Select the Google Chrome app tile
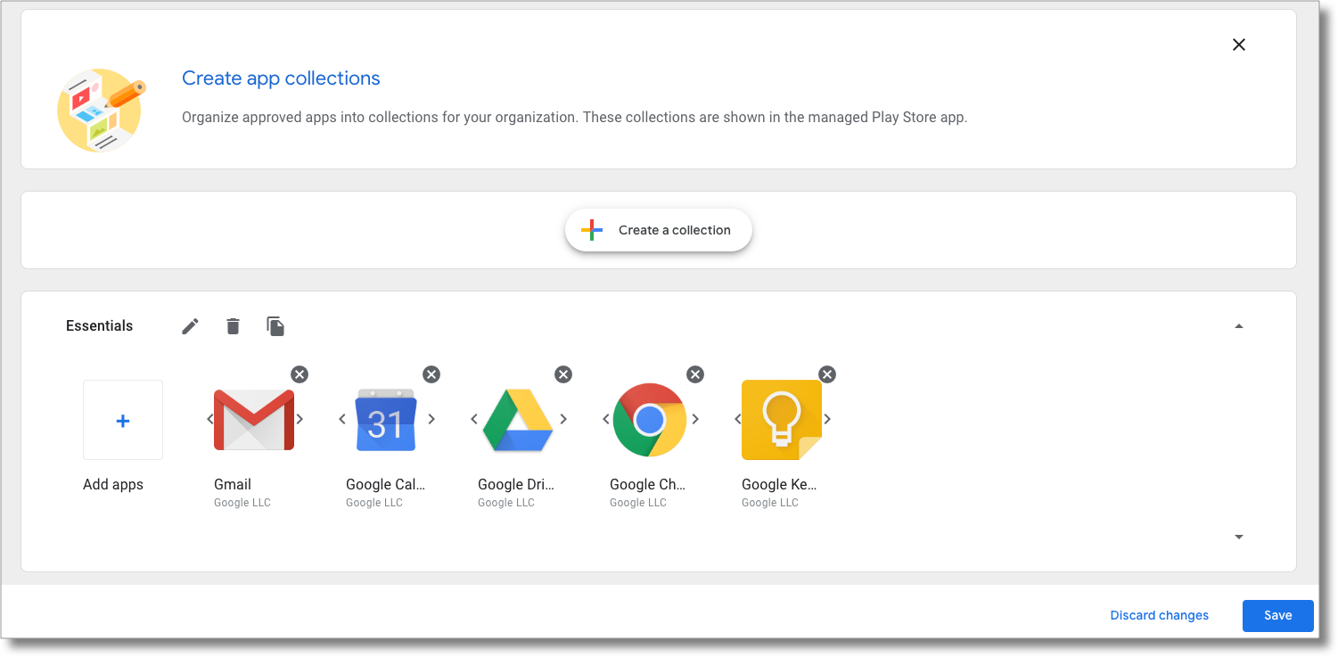 coord(650,419)
